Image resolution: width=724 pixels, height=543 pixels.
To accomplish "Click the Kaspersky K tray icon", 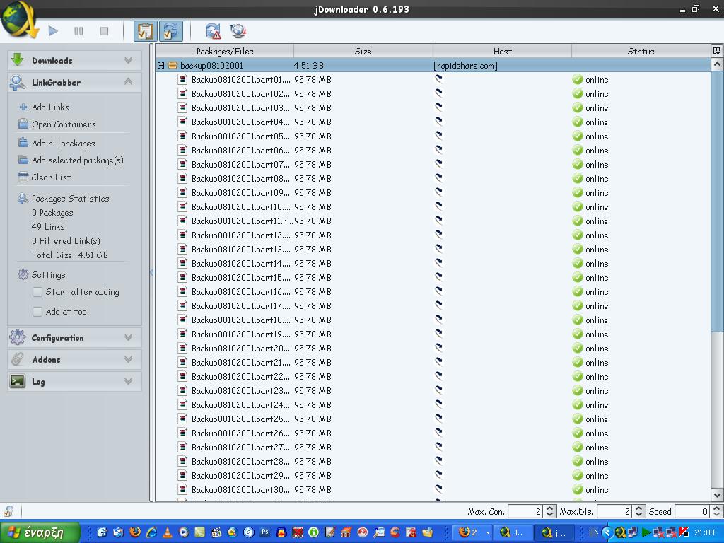I will [684, 532].
